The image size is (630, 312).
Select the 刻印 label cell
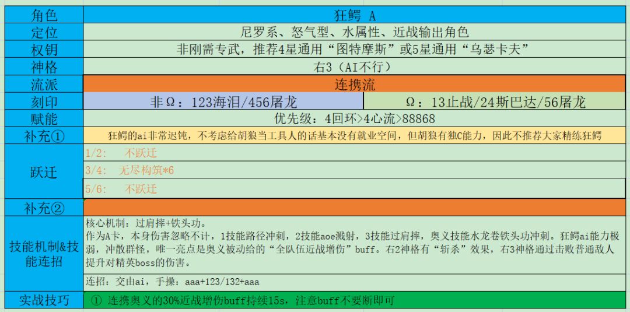(x=44, y=101)
